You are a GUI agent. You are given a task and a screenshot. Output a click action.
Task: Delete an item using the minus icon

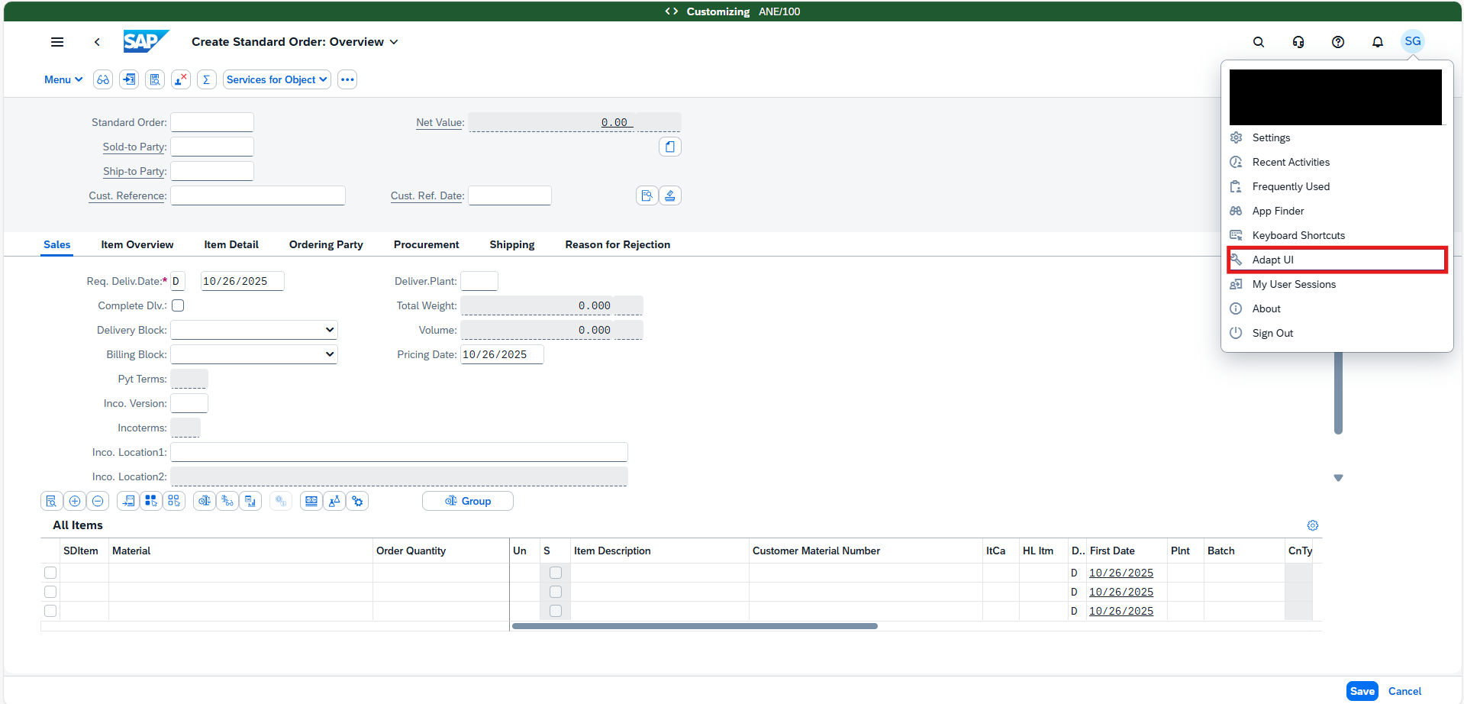98,501
